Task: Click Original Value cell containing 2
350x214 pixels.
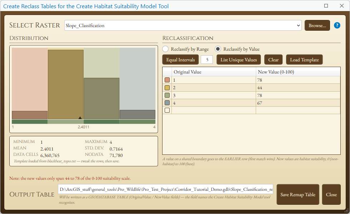Action: [x=214, y=88]
